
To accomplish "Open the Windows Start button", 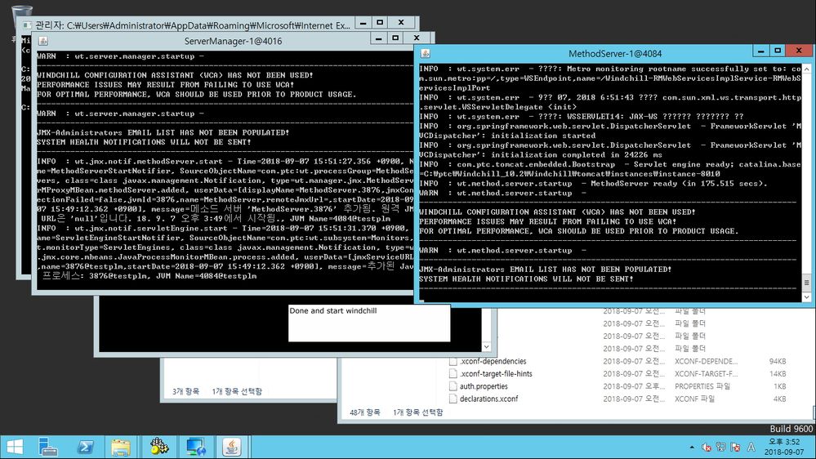I will (15, 447).
